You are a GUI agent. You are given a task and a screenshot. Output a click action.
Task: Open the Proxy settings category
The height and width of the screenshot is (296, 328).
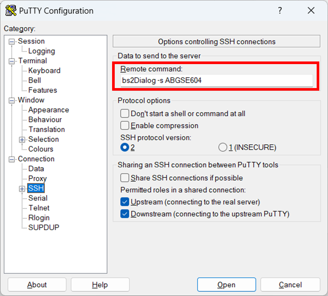[38, 178]
